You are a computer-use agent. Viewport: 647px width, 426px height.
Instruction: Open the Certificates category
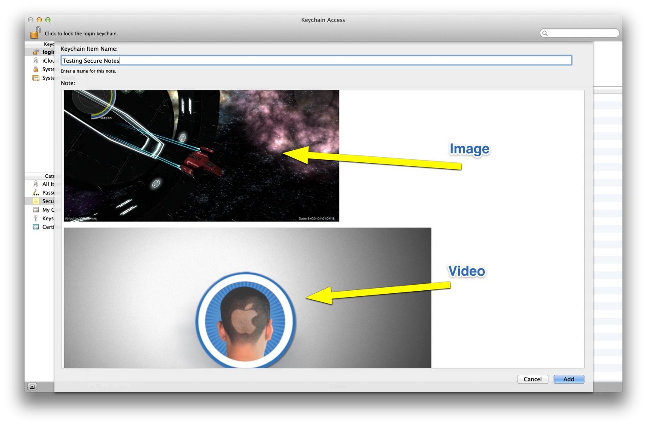47,227
